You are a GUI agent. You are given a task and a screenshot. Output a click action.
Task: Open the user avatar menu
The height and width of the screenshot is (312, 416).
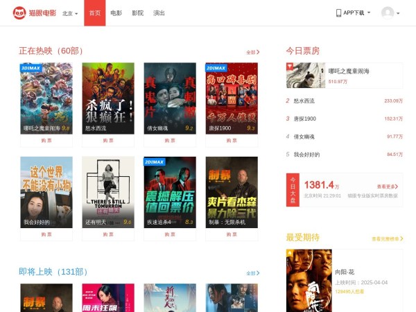[x=388, y=12]
